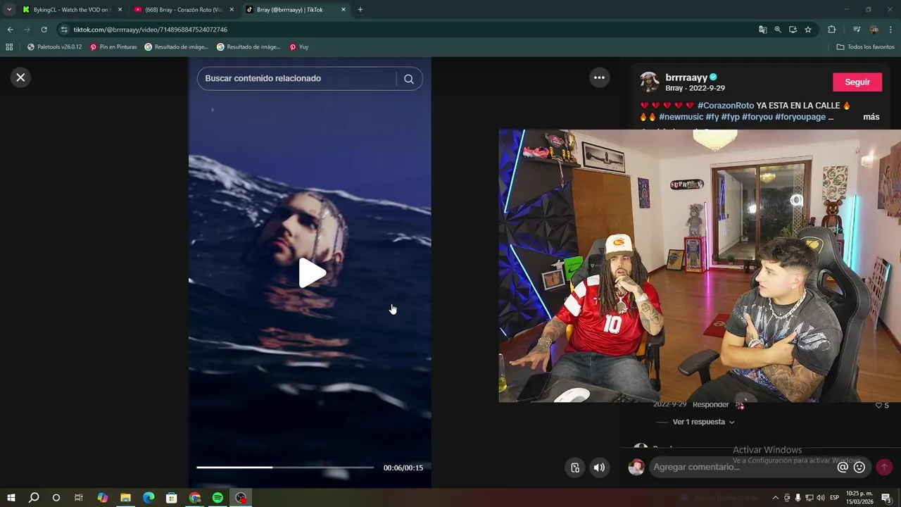Open Chrome from the taskbar

click(195, 498)
